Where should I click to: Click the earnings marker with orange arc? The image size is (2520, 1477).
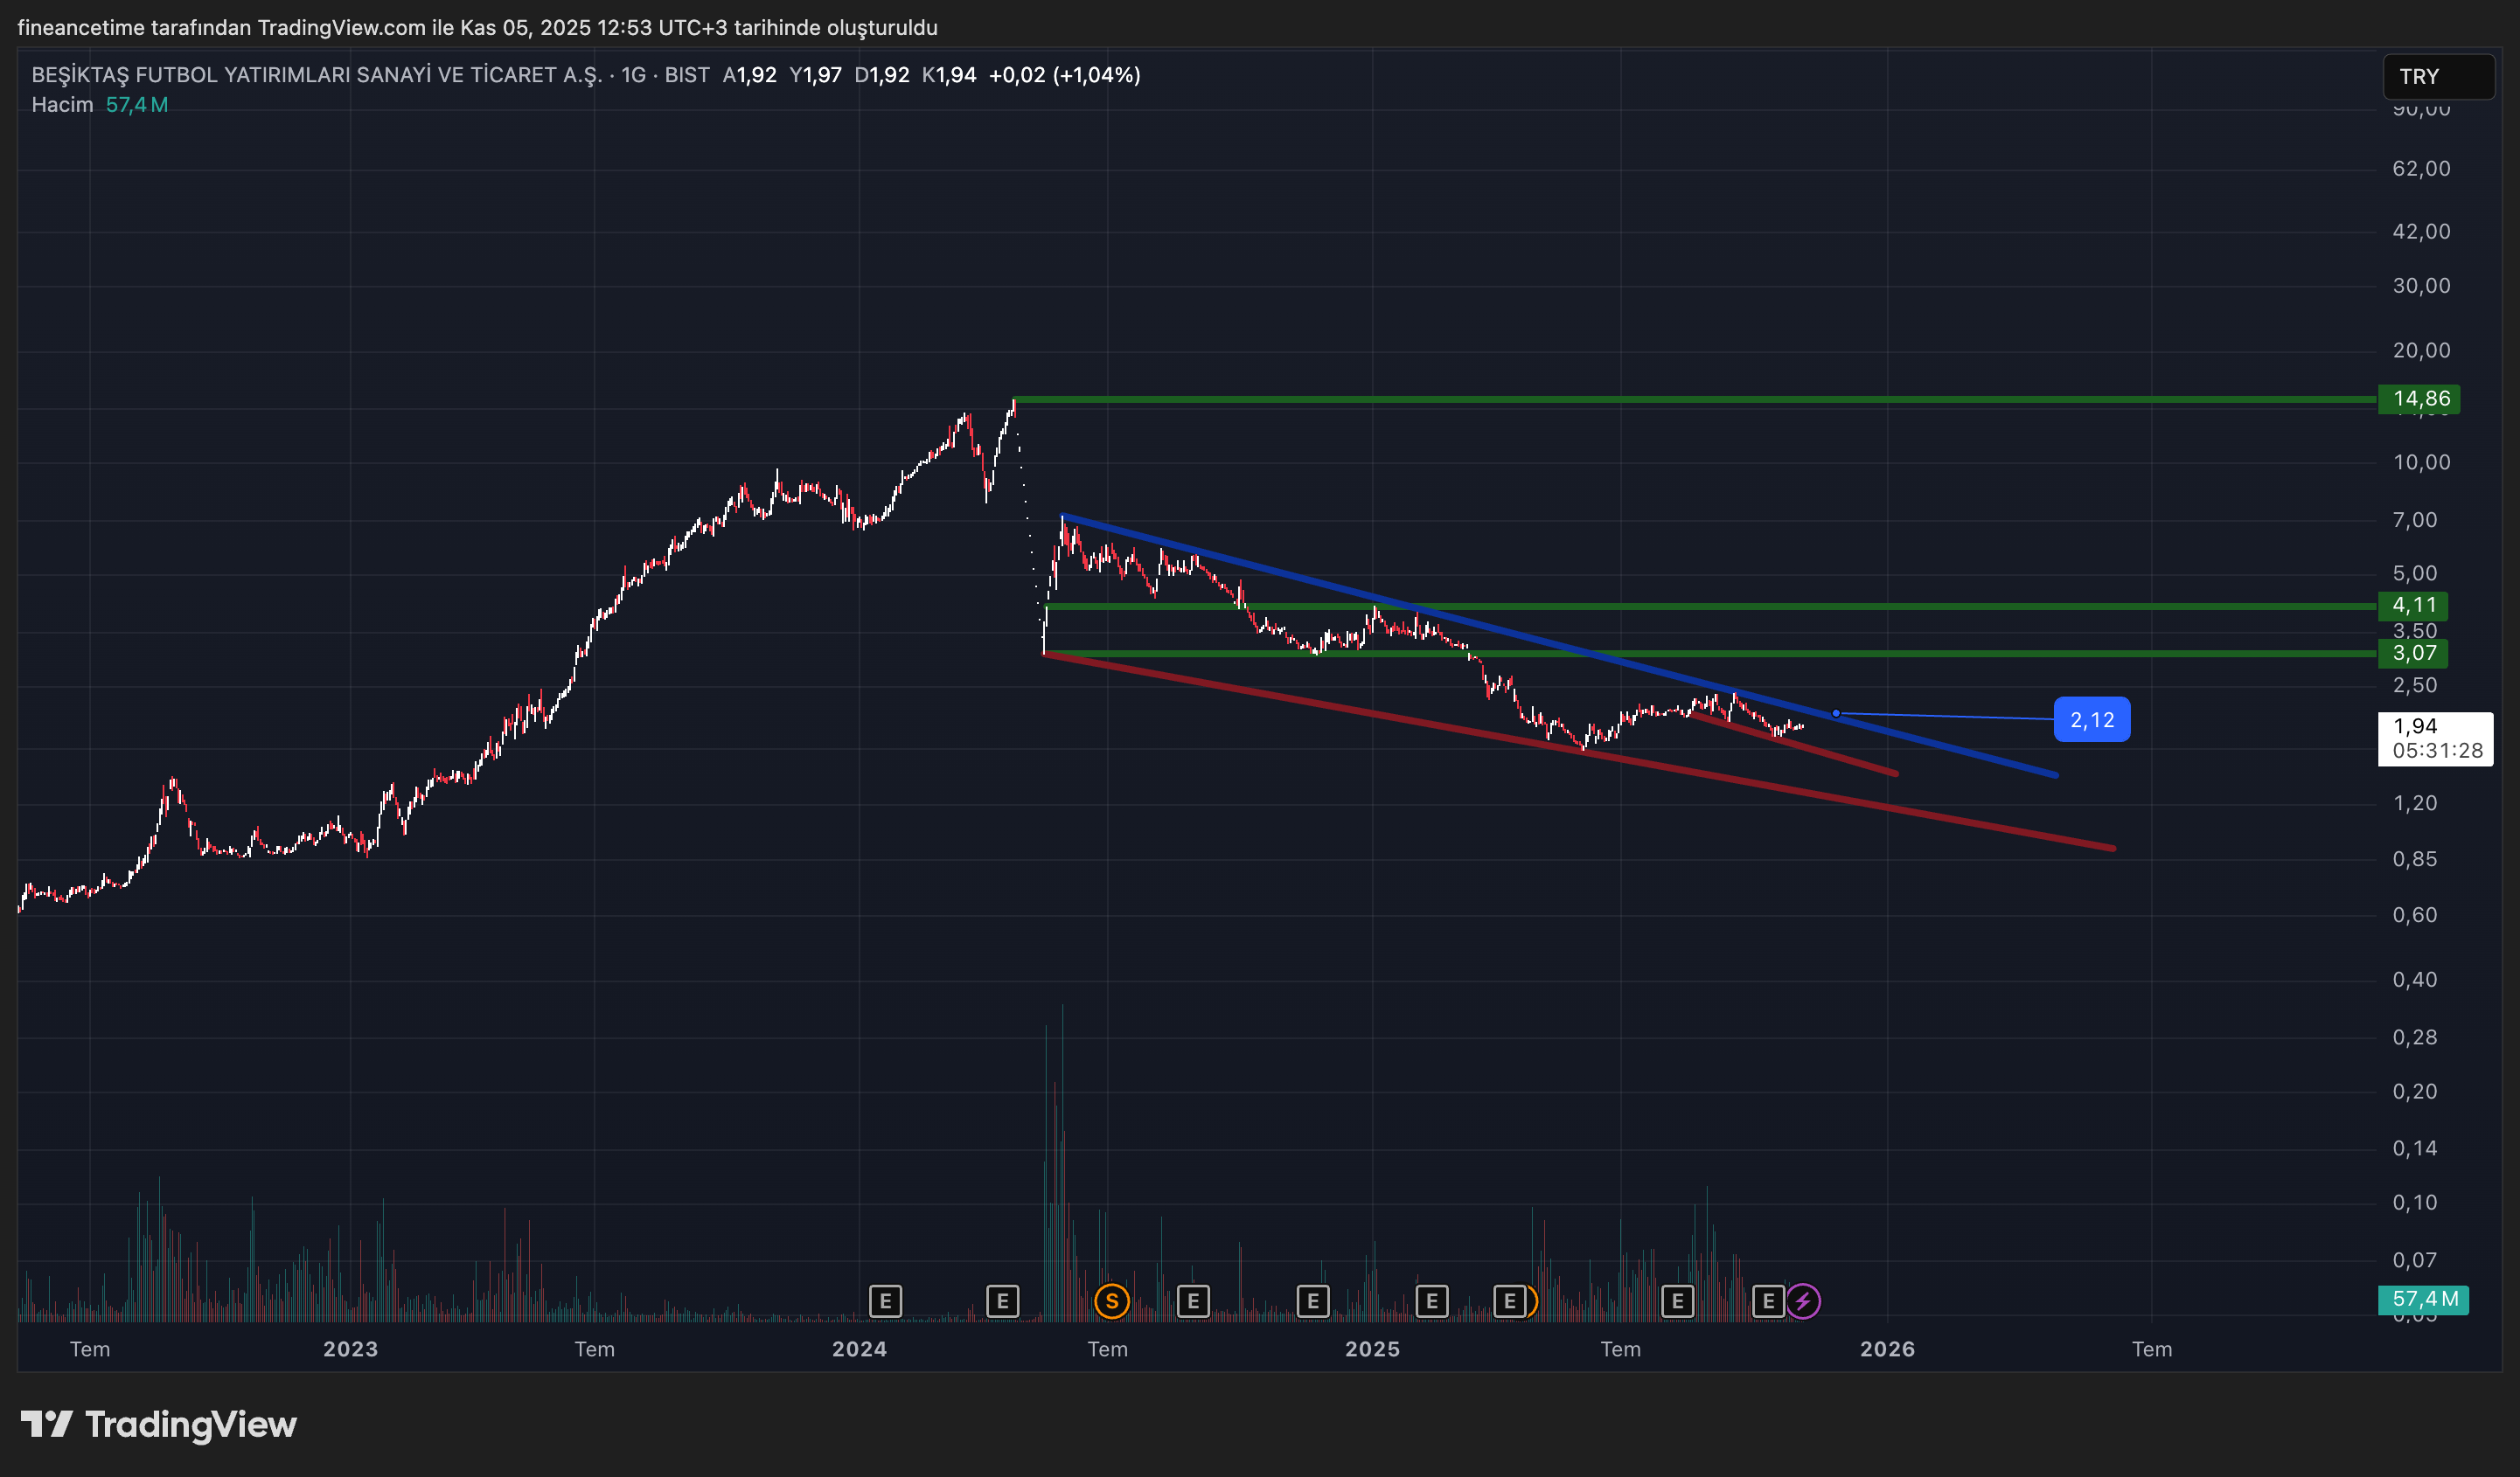pos(1510,1301)
